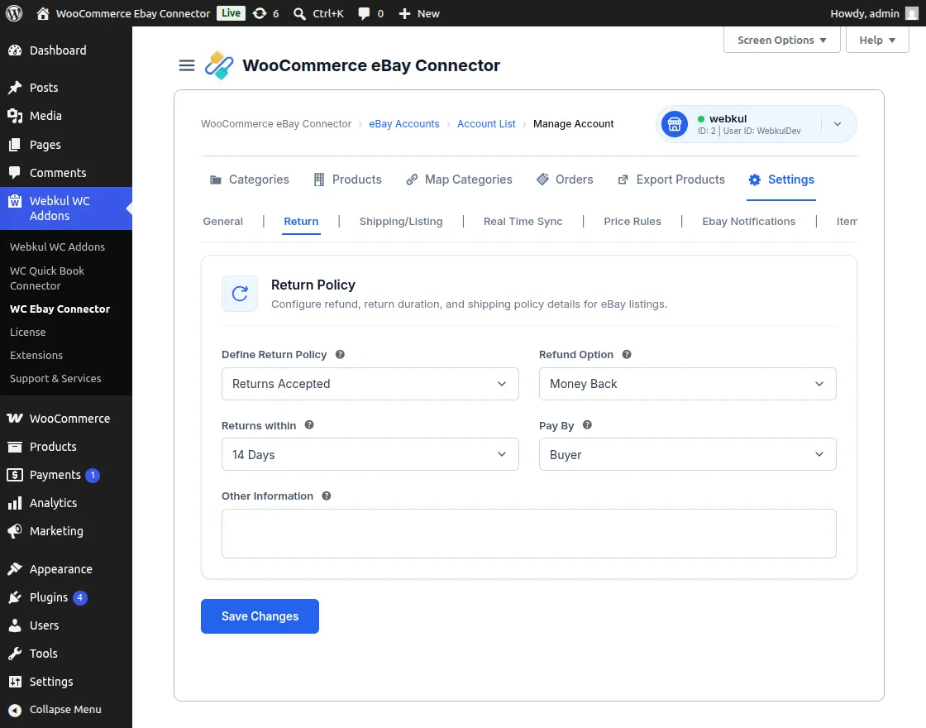Follow the Account List breadcrumb link

pyautogui.click(x=486, y=124)
